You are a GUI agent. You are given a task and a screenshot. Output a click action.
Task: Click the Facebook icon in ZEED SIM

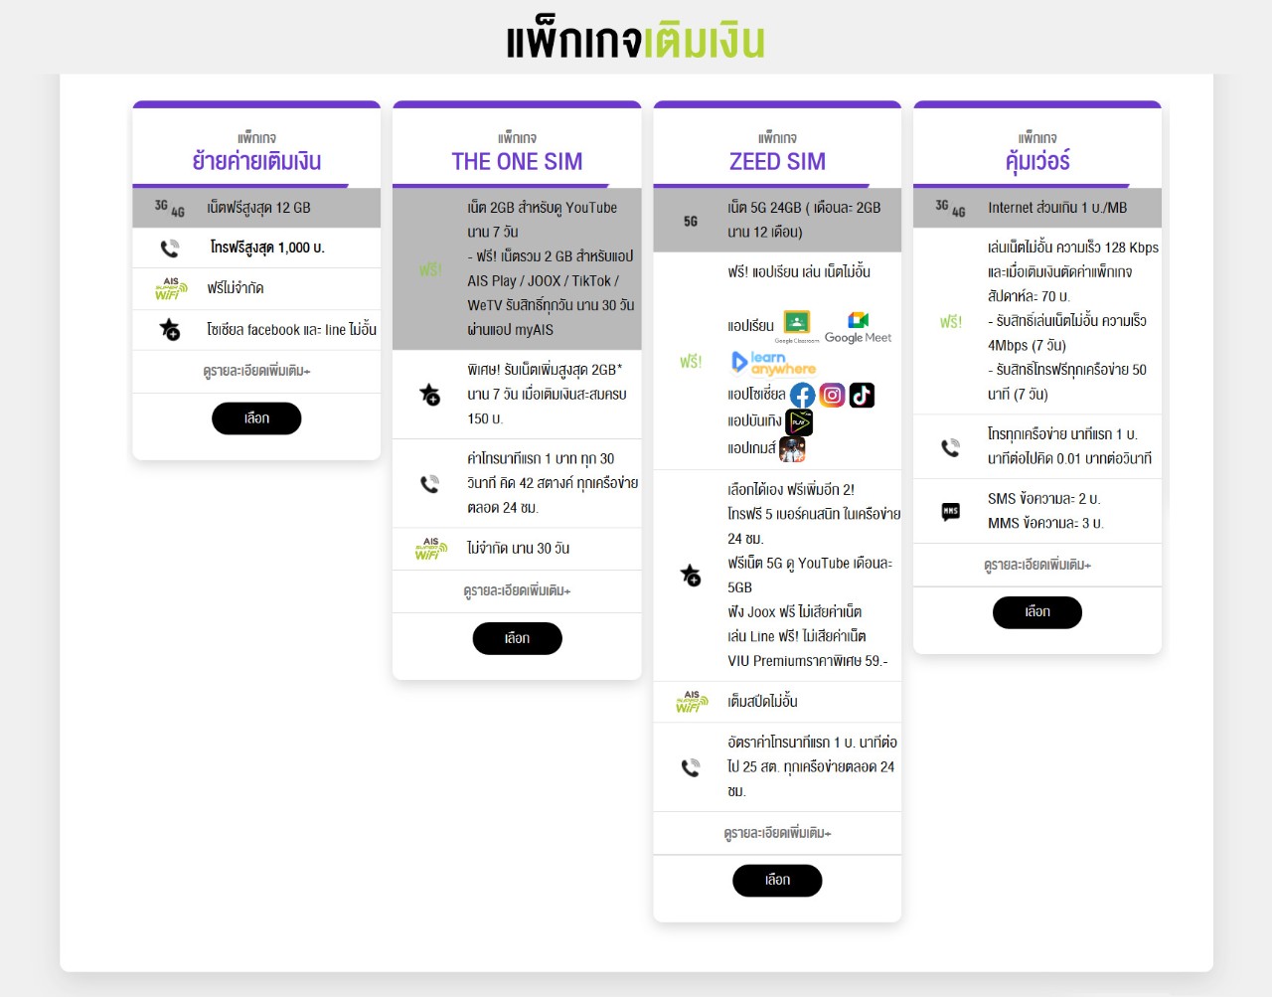pyautogui.click(x=802, y=395)
